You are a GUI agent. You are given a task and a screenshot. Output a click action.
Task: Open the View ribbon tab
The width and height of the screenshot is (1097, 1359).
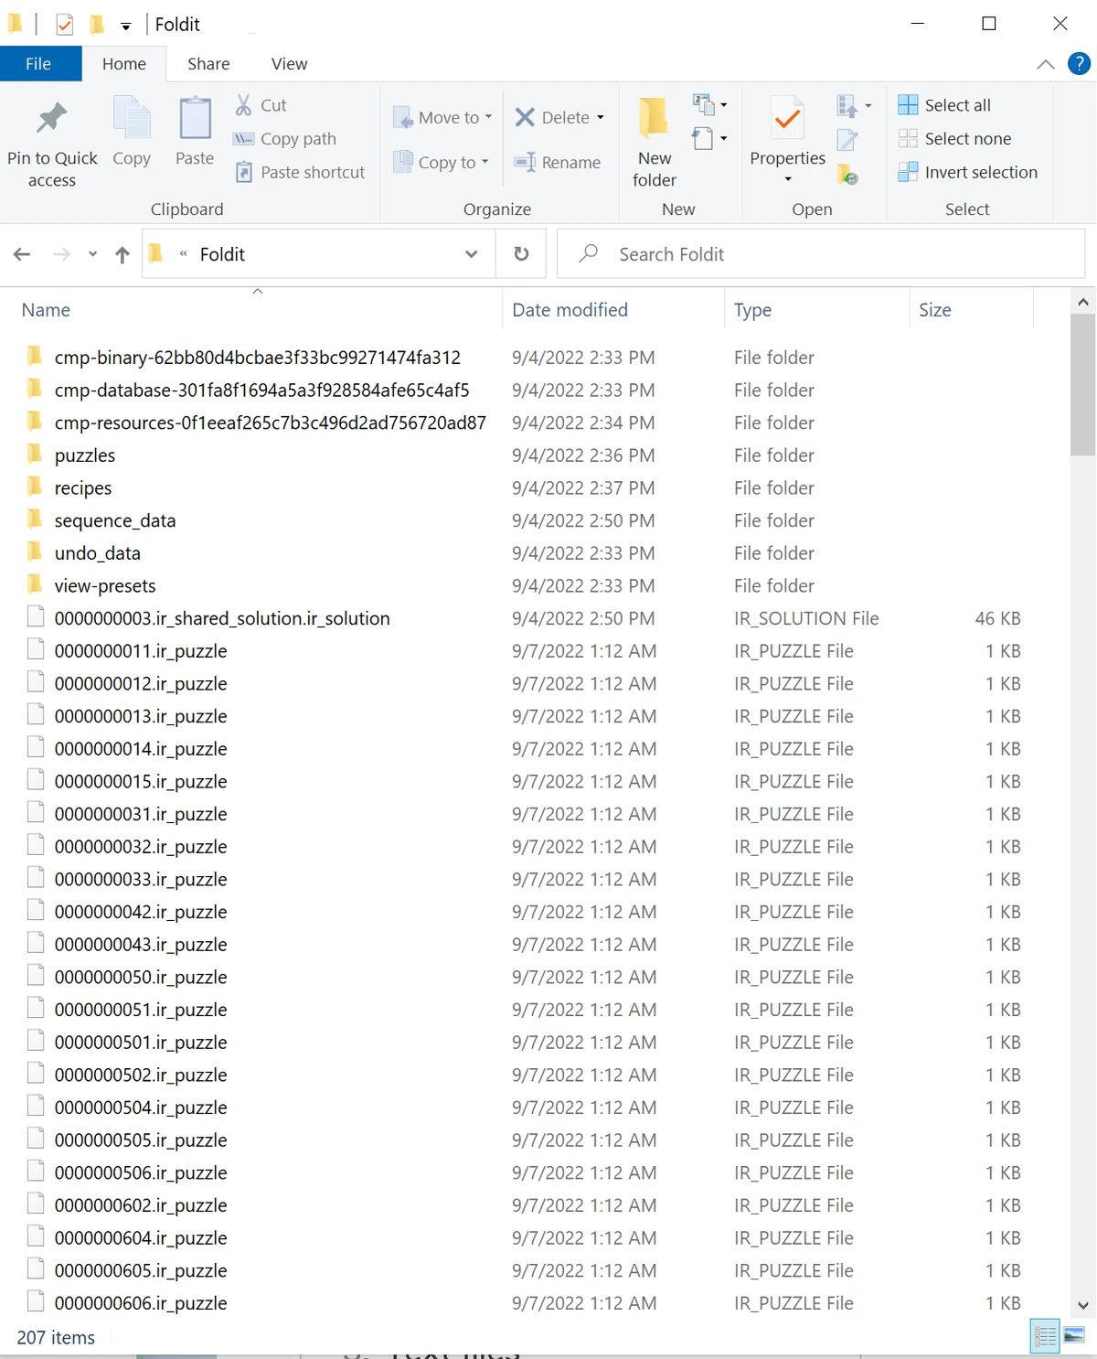(x=289, y=63)
